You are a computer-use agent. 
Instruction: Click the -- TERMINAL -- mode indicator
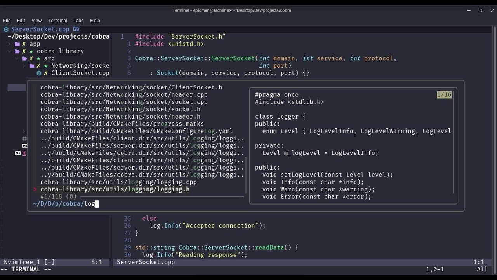pos(26,269)
